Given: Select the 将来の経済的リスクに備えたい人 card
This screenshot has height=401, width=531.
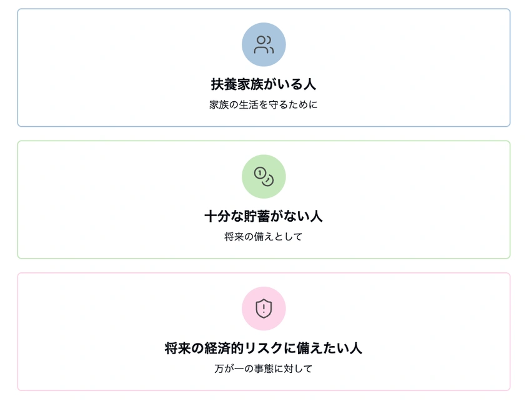Looking at the screenshot, I should coord(264,331).
